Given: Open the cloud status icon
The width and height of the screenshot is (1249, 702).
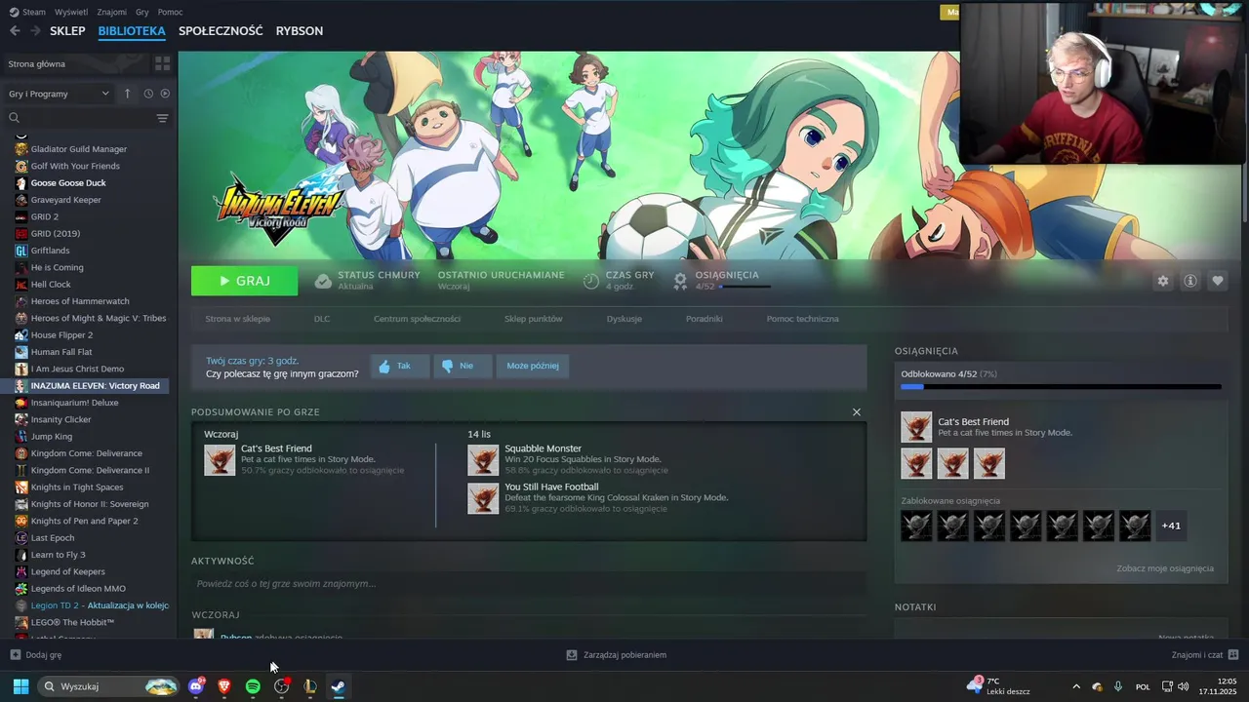Looking at the screenshot, I should 323,282.
